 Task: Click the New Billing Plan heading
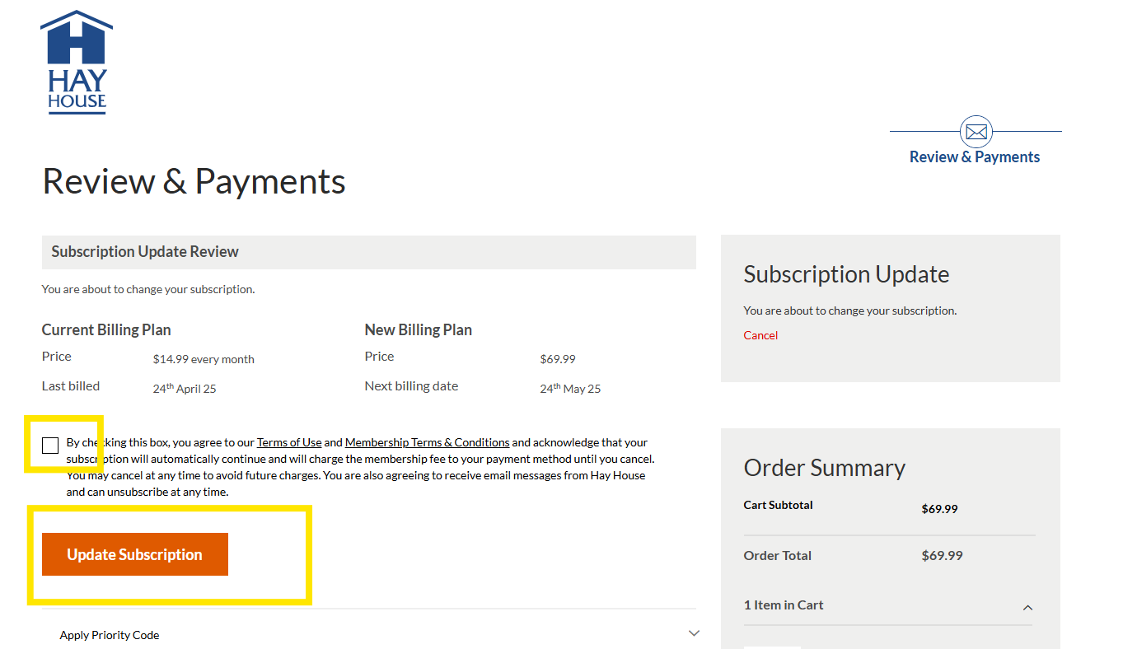pyautogui.click(x=418, y=329)
